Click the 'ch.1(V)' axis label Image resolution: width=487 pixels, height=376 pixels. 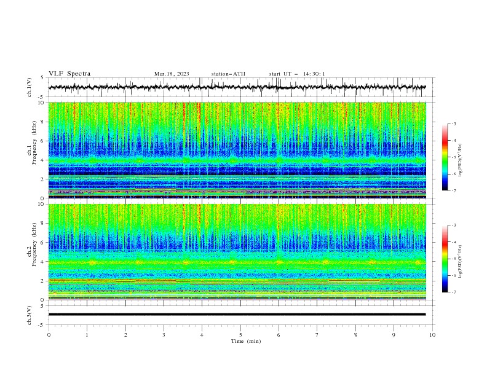[30, 87]
